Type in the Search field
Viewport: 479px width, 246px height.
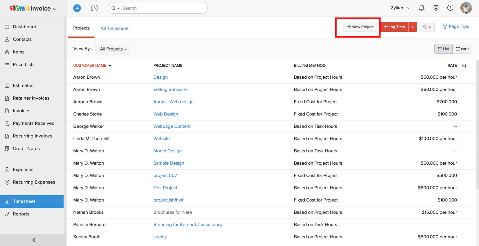(x=163, y=8)
